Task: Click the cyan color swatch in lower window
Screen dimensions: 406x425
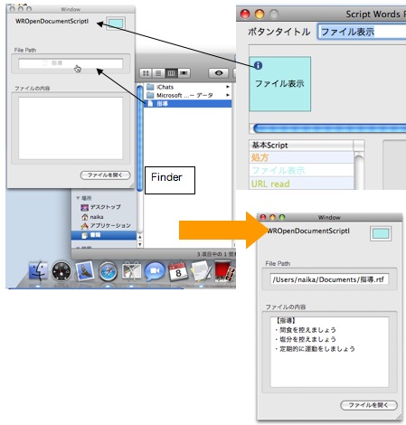Action: click(x=381, y=233)
